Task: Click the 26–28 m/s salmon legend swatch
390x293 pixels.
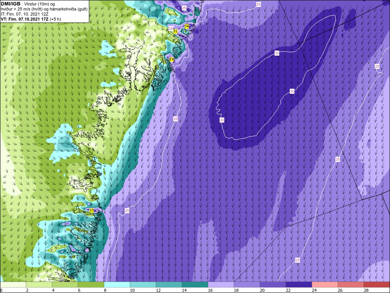Action: (351, 284)
